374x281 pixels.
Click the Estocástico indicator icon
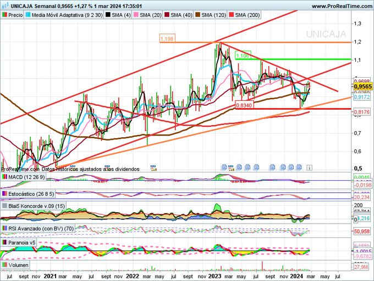(x=4, y=193)
